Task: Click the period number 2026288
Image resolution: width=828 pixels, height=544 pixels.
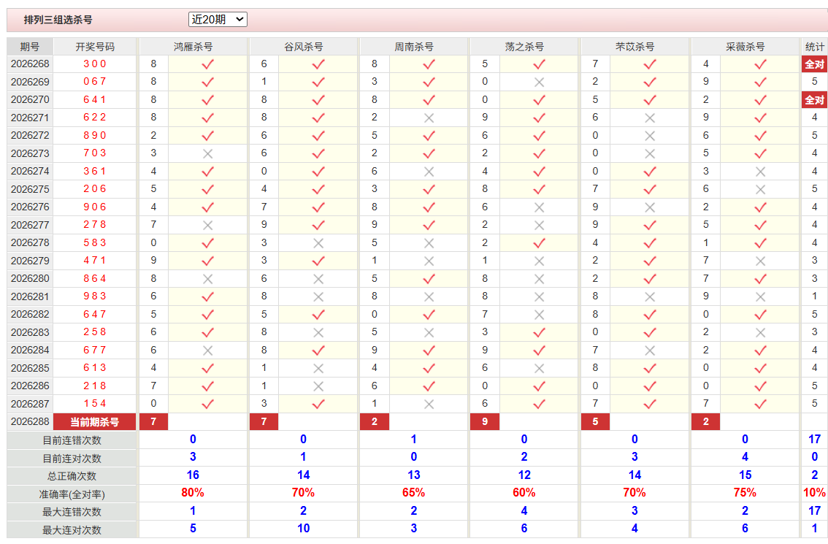Action: 30,421
